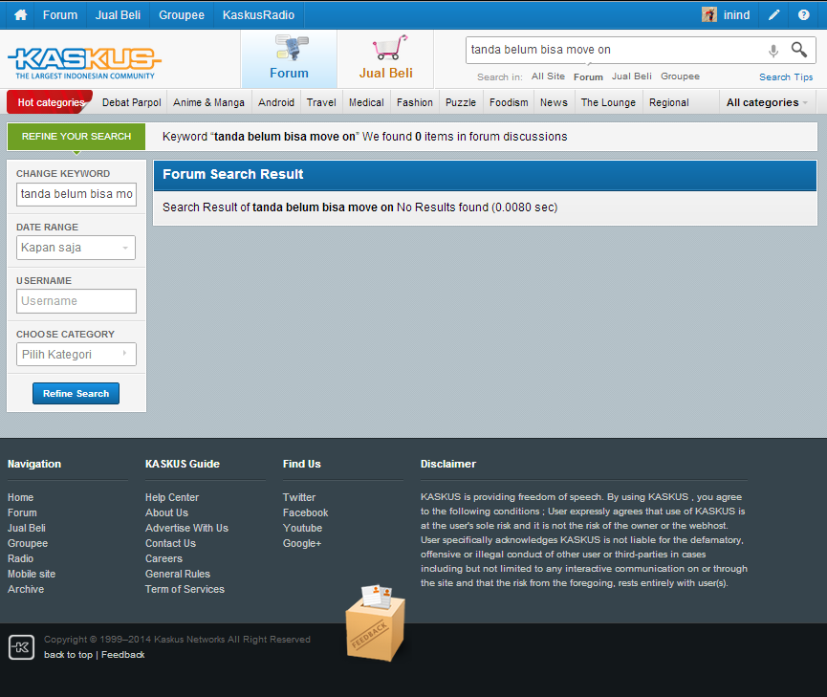The height and width of the screenshot is (697, 827).
Task: Open Advertise With Us footer link
Action: 186,528
